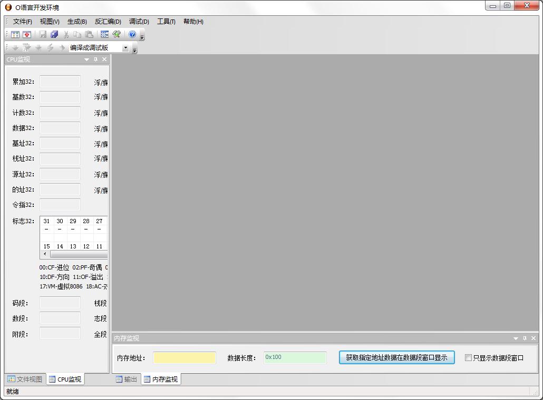Open the 文件(F) menu

(22, 22)
